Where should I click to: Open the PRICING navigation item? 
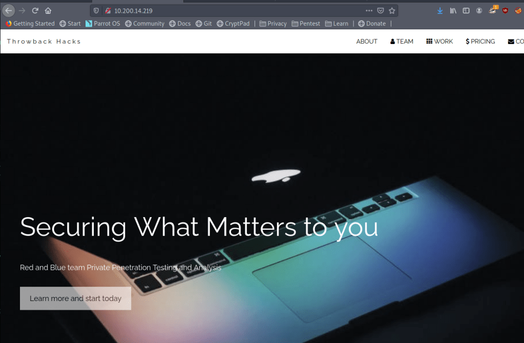(480, 41)
